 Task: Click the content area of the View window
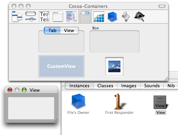pyautogui.click(x=31, y=108)
